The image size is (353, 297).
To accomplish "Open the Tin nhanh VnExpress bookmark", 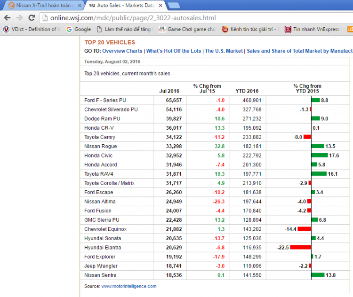I will (313, 29).
